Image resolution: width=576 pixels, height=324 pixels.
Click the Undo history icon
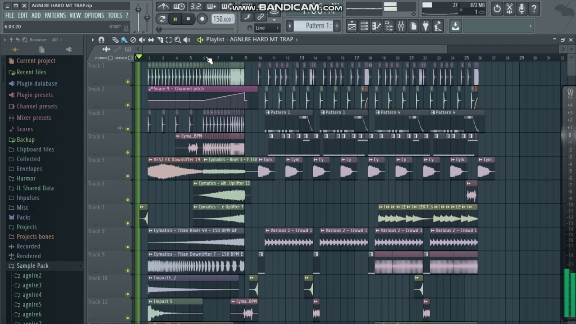[497, 8]
